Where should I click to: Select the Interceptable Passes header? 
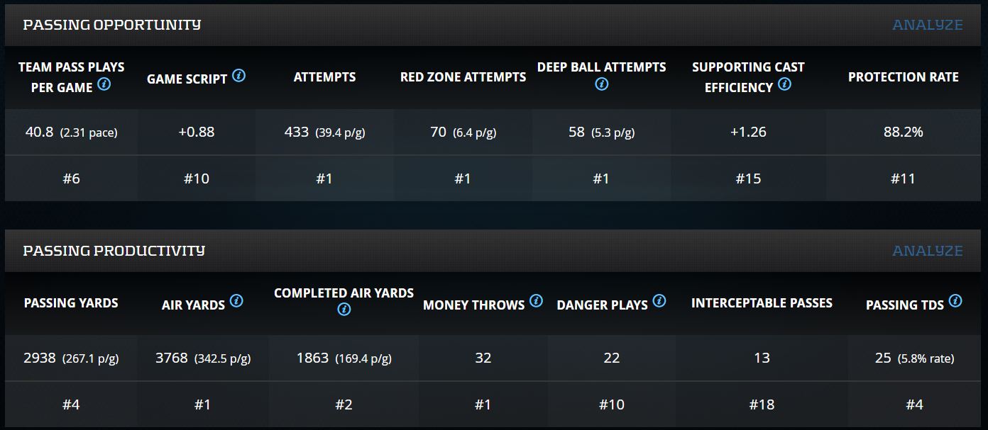762,303
